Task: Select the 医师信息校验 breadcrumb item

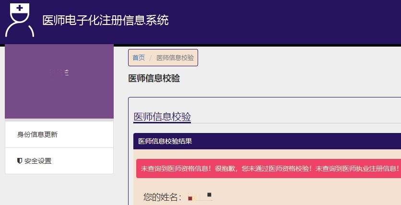Action: tap(175, 58)
